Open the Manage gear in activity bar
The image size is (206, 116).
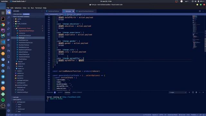[x=9, y=111]
